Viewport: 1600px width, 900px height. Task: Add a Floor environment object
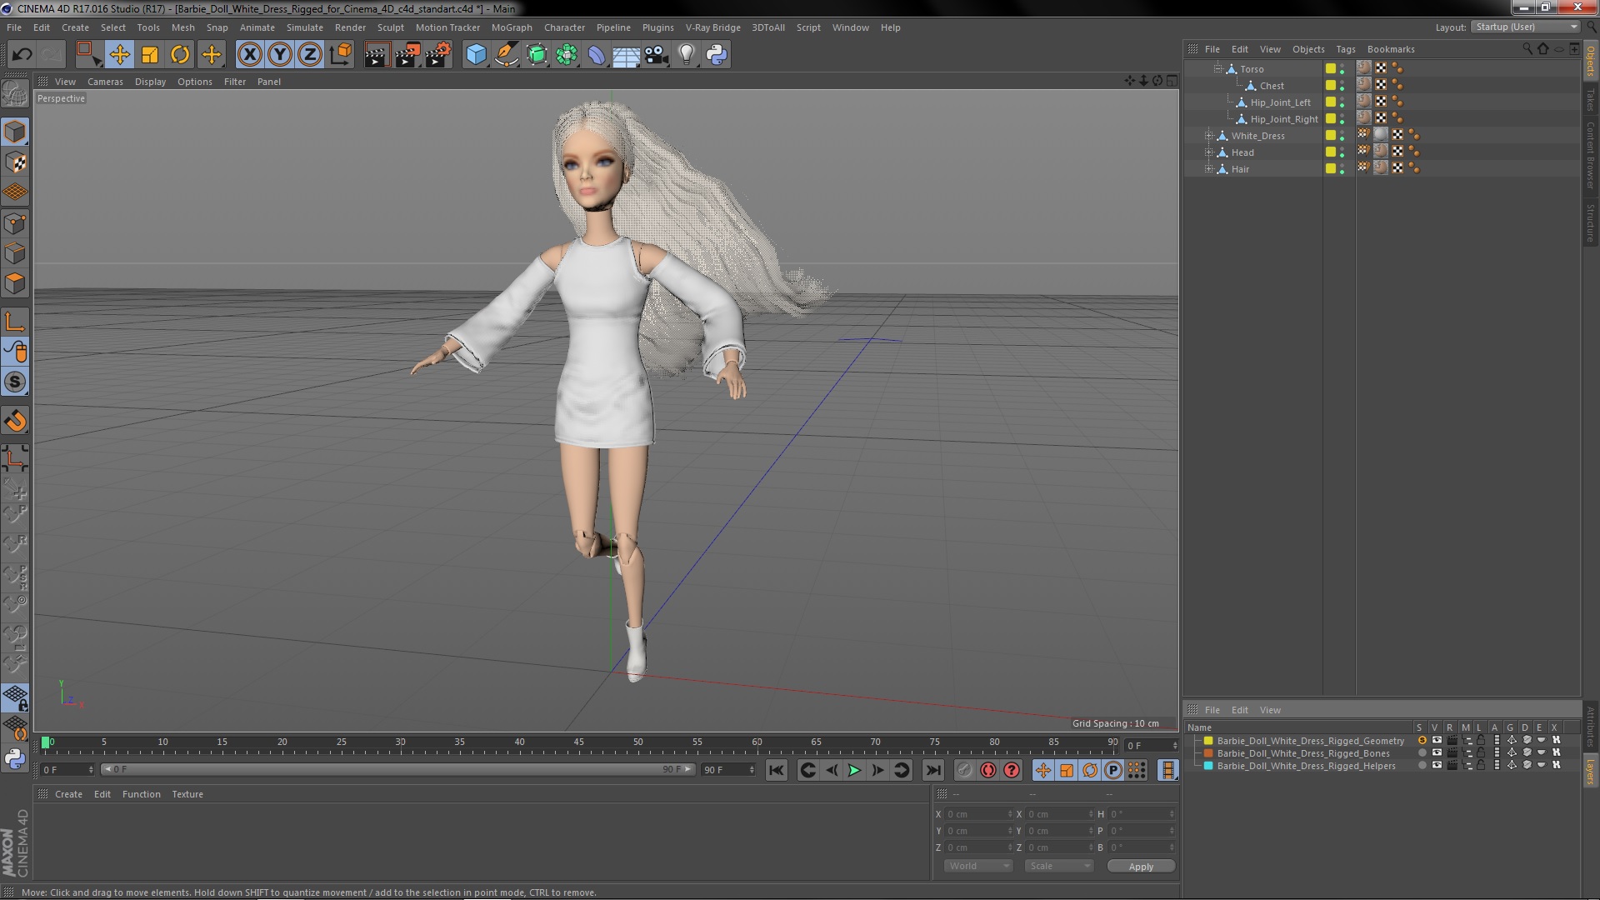(x=626, y=55)
